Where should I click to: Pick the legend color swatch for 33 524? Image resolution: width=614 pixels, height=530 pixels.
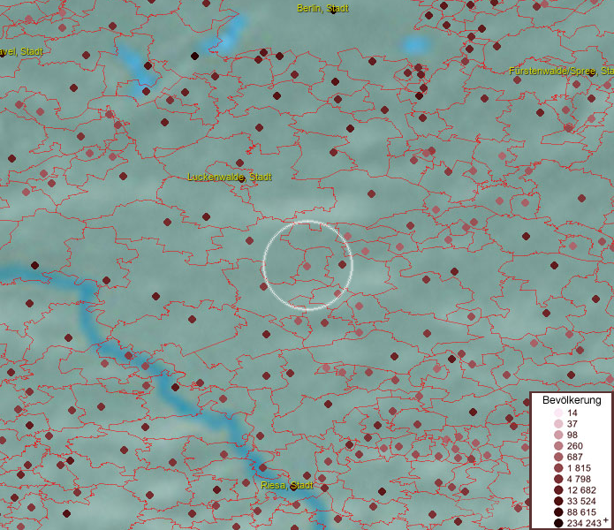(x=558, y=501)
